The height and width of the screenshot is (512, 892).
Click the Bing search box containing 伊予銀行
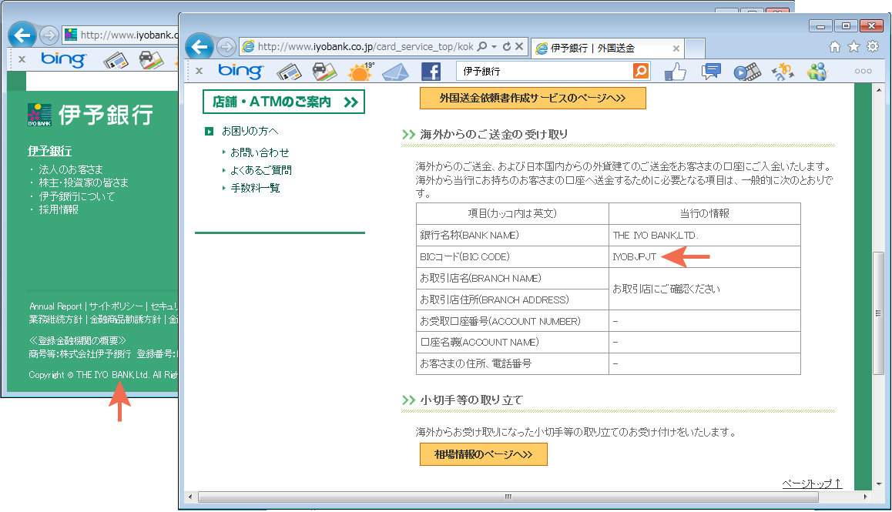pyautogui.click(x=545, y=71)
